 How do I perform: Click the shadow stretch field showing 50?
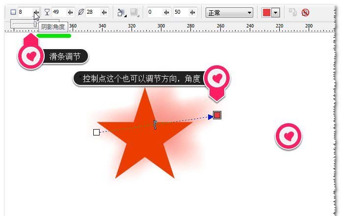click(x=181, y=12)
